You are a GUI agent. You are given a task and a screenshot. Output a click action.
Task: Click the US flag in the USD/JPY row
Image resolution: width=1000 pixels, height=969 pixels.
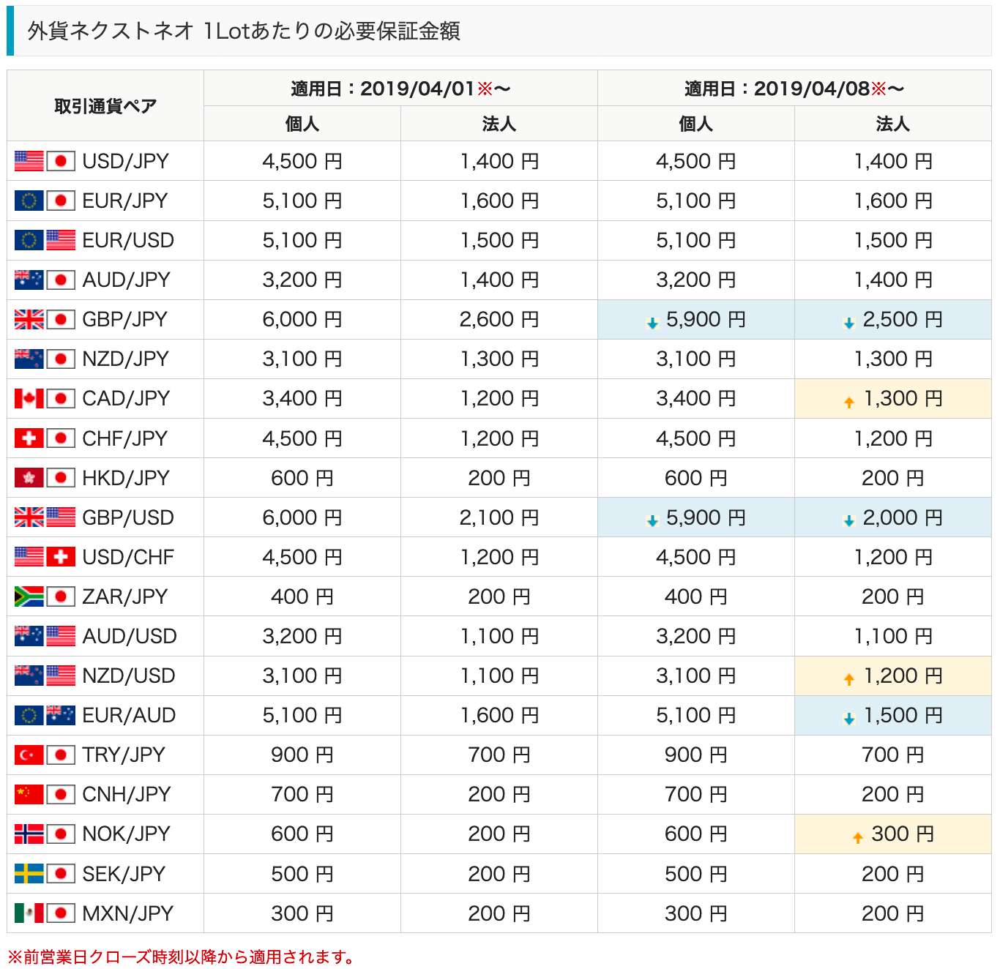click(x=29, y=161)
